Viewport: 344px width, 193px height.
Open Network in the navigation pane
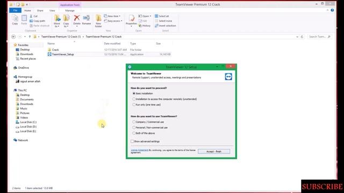21,140
